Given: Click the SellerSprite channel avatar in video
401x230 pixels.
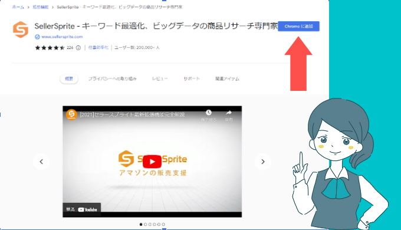Looking at the screenshot, I should click(x=71, y=114).
